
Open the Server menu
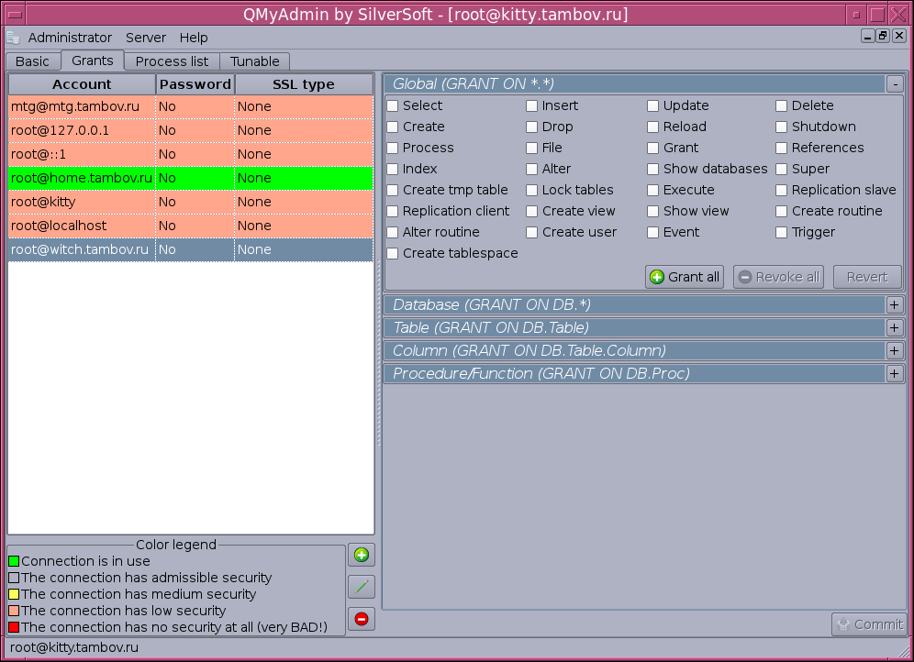tap(146, 38)
